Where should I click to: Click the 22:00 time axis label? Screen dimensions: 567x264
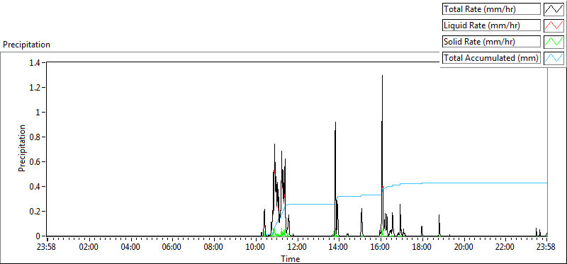pos(505,247)
